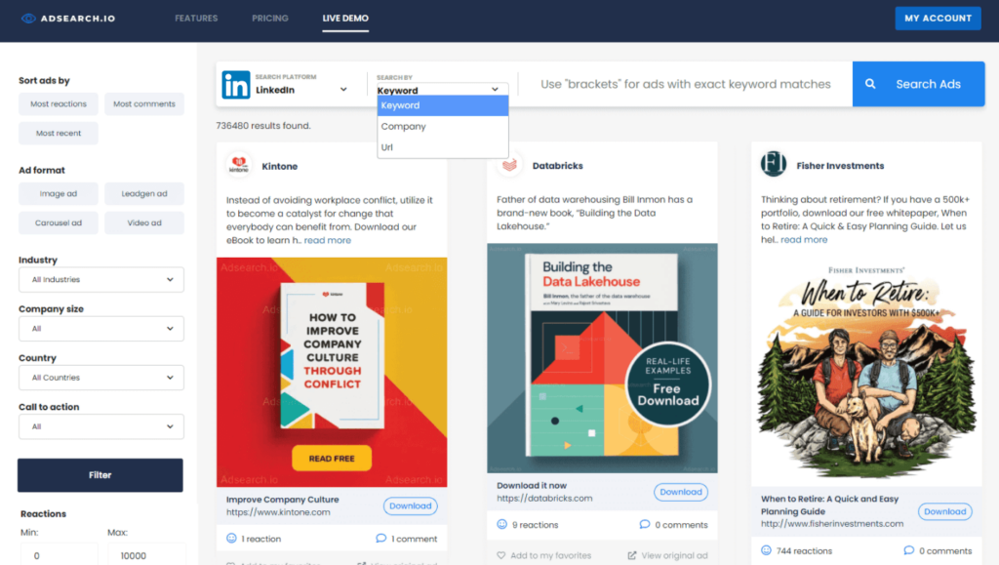
Task: Open the Search Platform LinkedIn dropdown
Action: pos(301,90)
